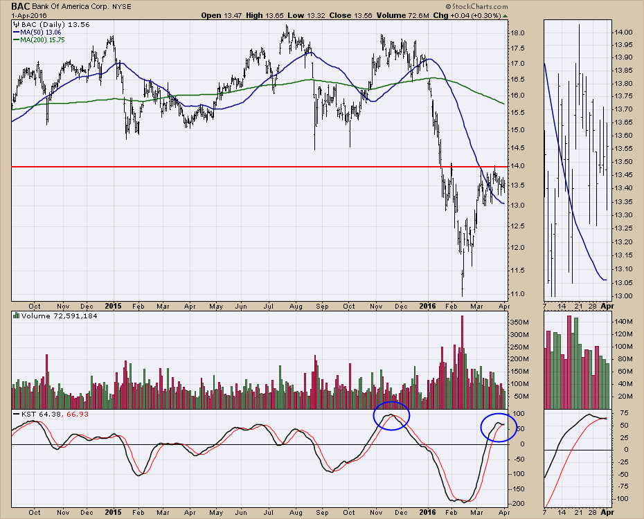Click the bar-chart icon beside BAC (Daily)
Image resolution: width=644 pixels, height=519 pixels.
coord(17,25)
